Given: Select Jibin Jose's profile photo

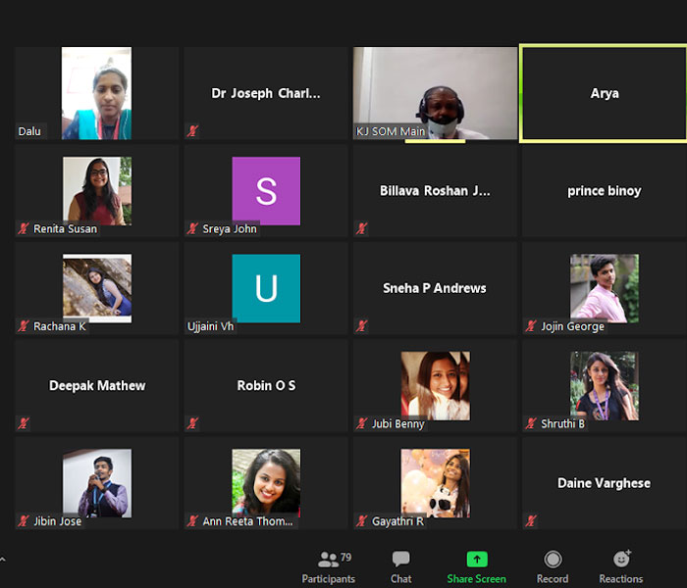Looking at the screenshot, I should point(97,483).
